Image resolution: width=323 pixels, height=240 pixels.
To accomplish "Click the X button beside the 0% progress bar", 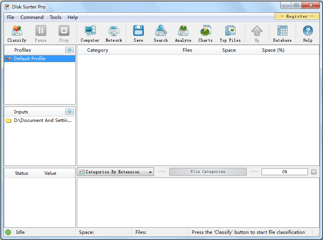I will pos(313,172).
